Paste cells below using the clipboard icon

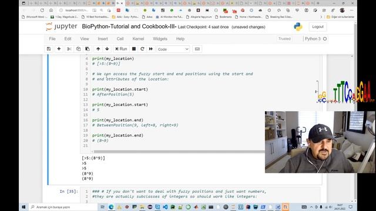point(88,49)
